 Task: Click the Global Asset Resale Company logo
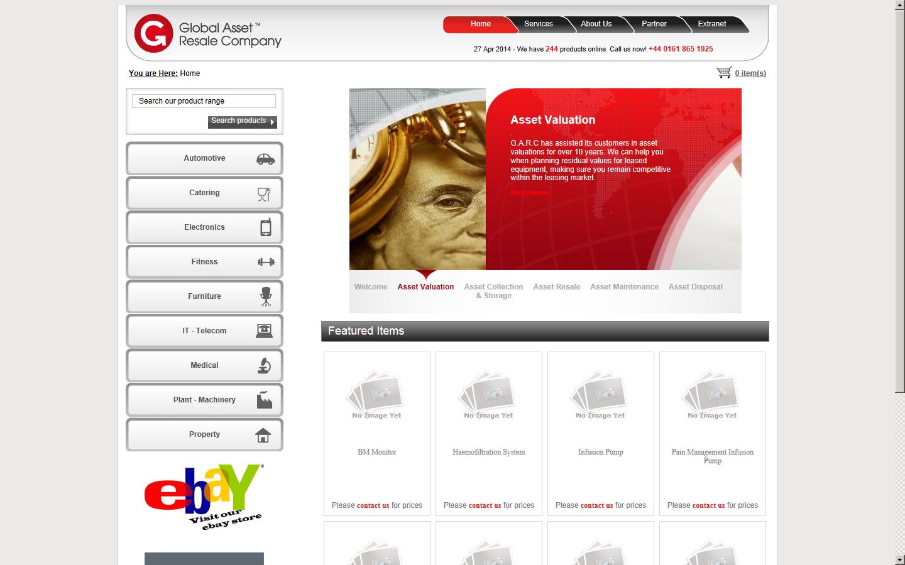(207, 34)
